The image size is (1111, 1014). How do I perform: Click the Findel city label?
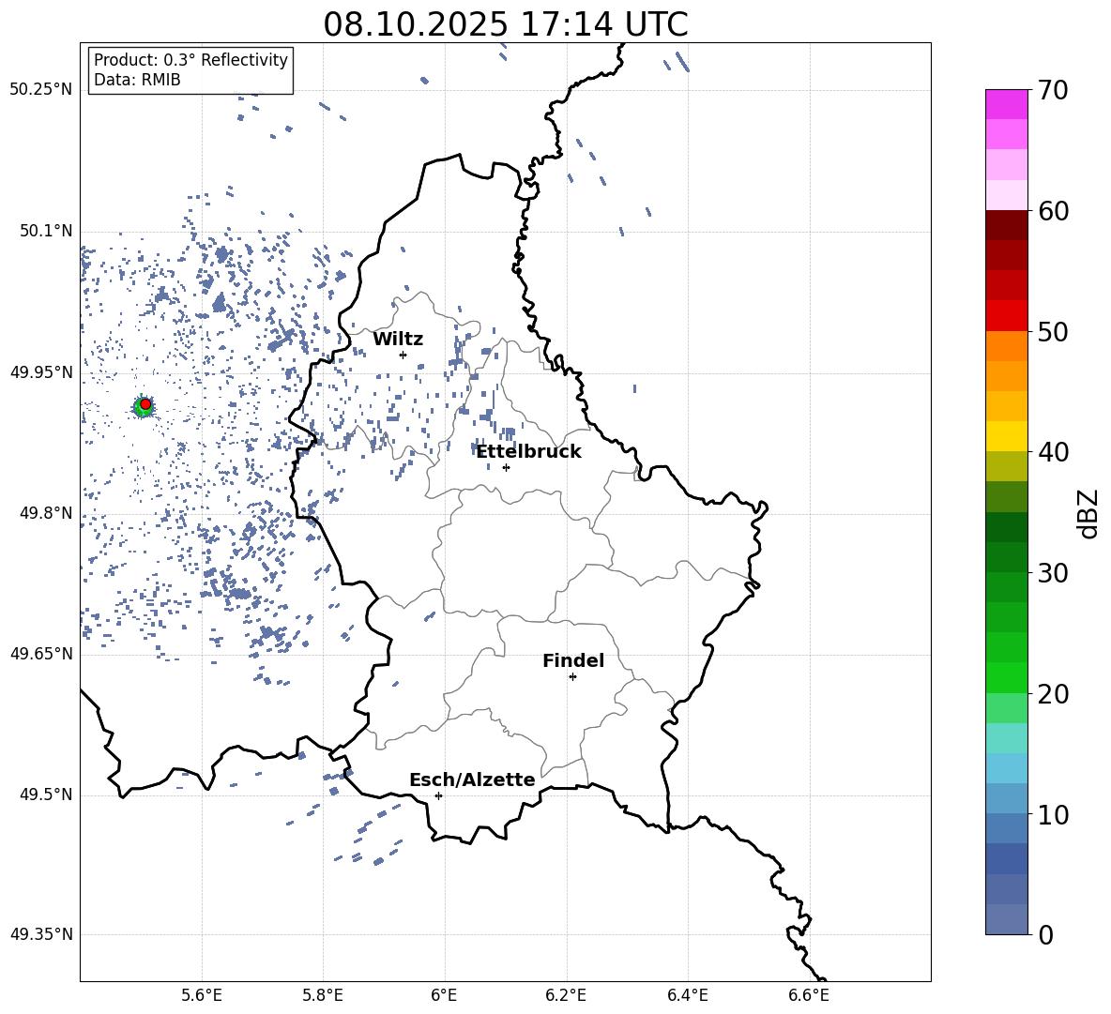[x=573, y=660]
